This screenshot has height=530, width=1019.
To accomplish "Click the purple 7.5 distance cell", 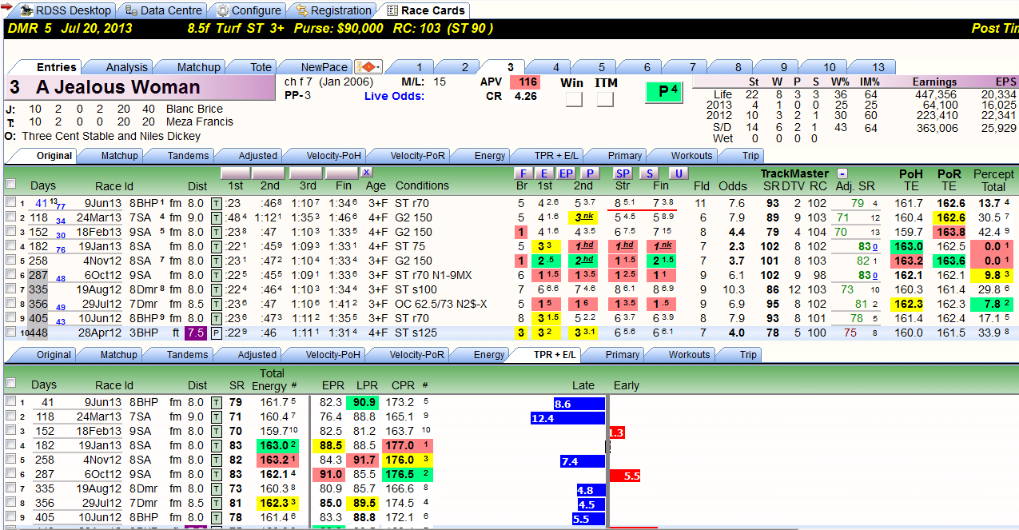I will pyautogui.click(x=197, y=333).
